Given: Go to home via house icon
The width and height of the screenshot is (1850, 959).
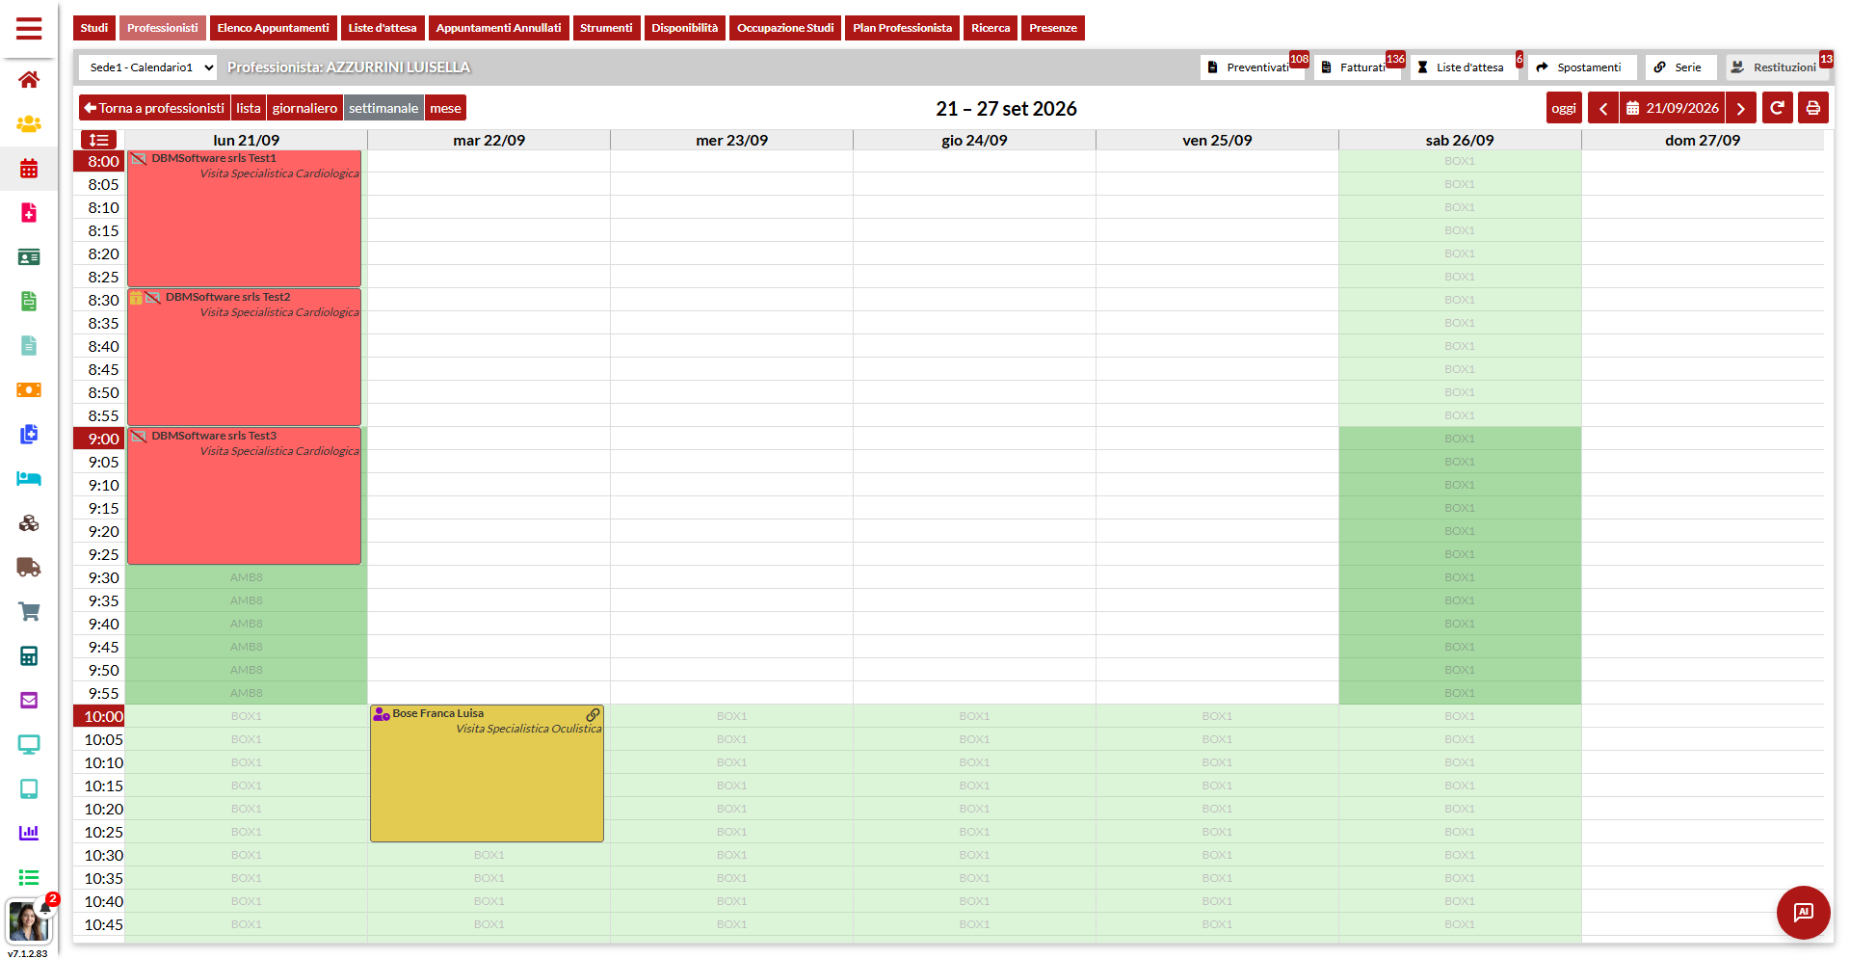Looking at the screenshot, I should pyautogui.click(x=29, y=80).
